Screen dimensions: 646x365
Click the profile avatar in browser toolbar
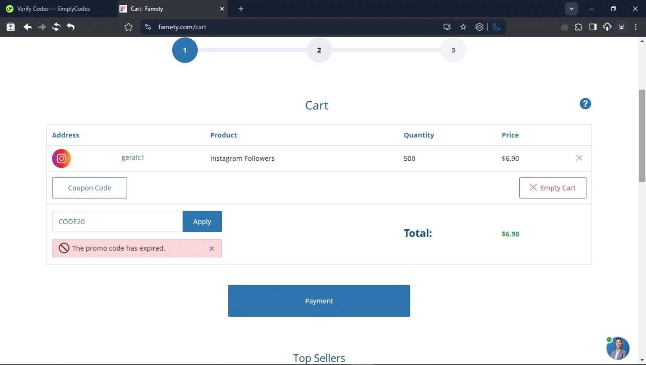(x=621, y=27)
